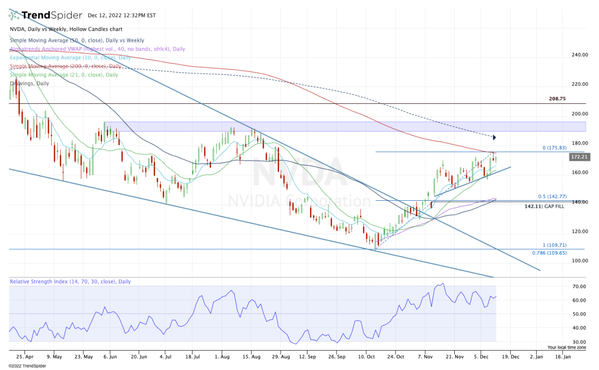Click the arrowhead ending the dashed weekly line

pyautogui.click(x=494, y=137)
